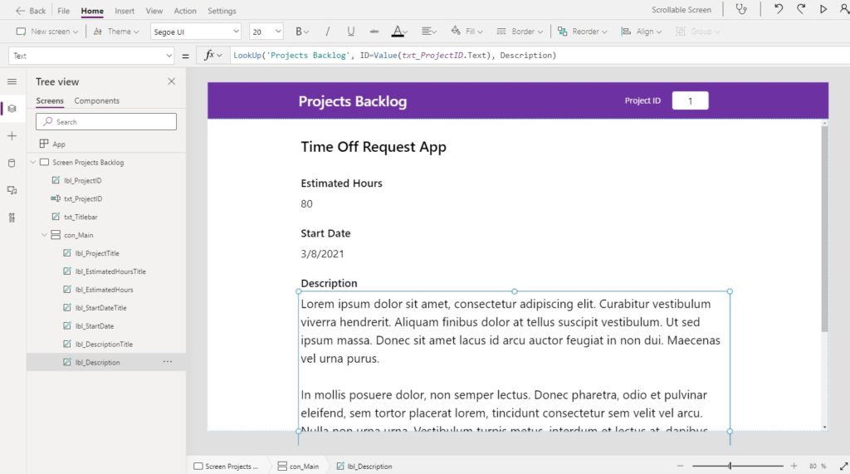Switch to the Components tab
This screenshot has height=474, width=850.
96,101
